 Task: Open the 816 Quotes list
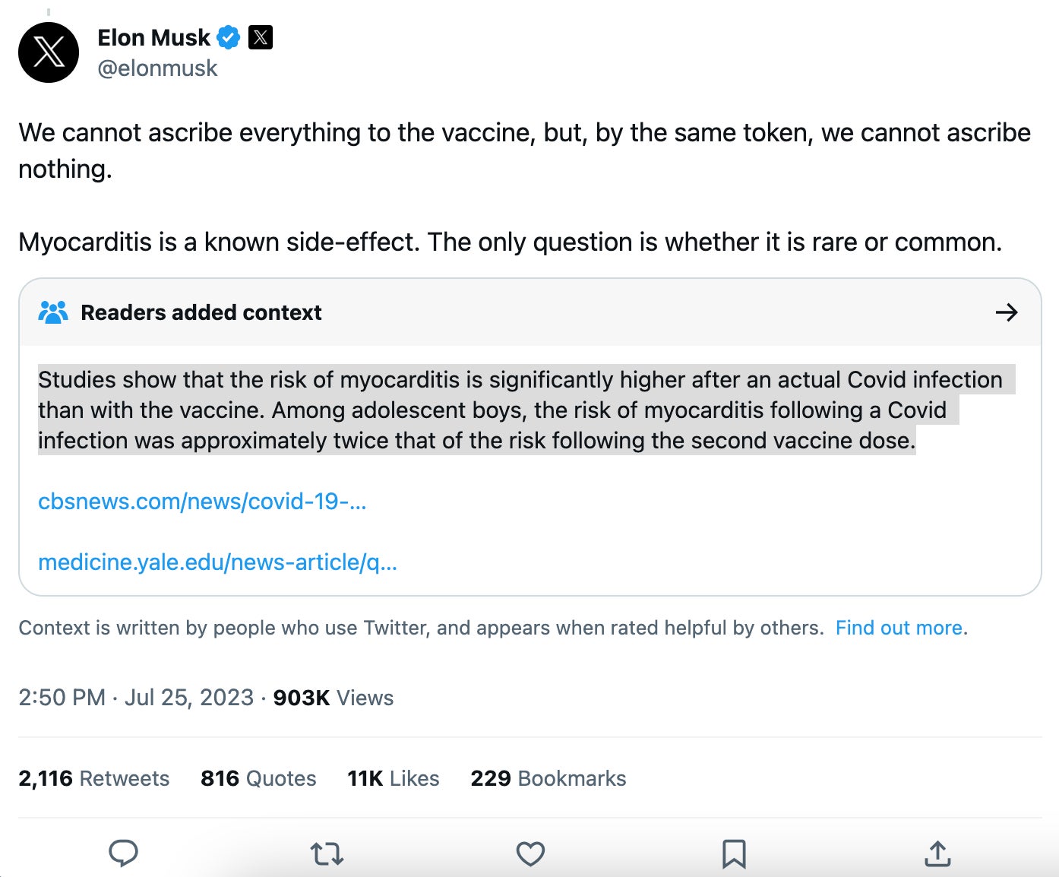click(258, 777)
